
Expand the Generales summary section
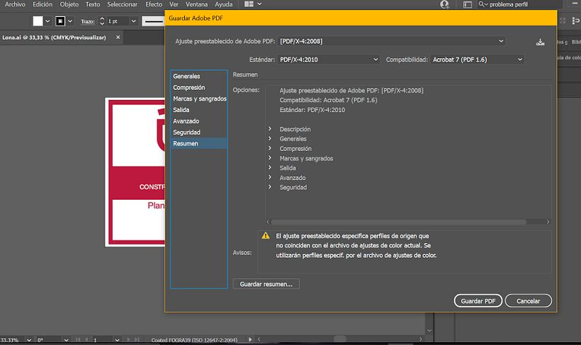(x=270, y=139)
